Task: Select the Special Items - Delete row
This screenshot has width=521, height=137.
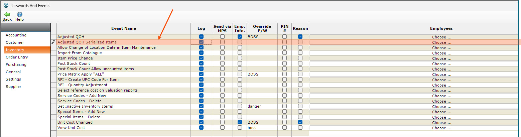Action: pos(79,117)
